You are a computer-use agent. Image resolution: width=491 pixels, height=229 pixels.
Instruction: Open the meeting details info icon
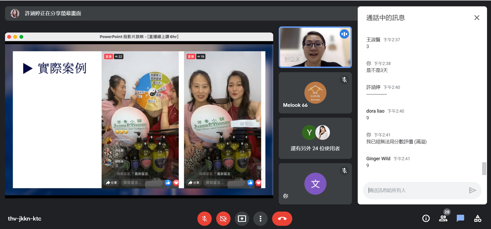click(x=426, y=218)
